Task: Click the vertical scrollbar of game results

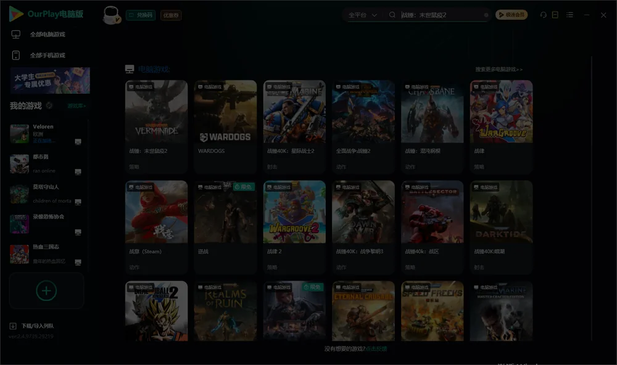Action: point(592,199)
